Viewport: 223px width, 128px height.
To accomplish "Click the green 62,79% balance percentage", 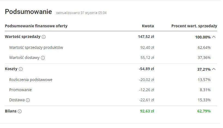I will coord(204,111).
